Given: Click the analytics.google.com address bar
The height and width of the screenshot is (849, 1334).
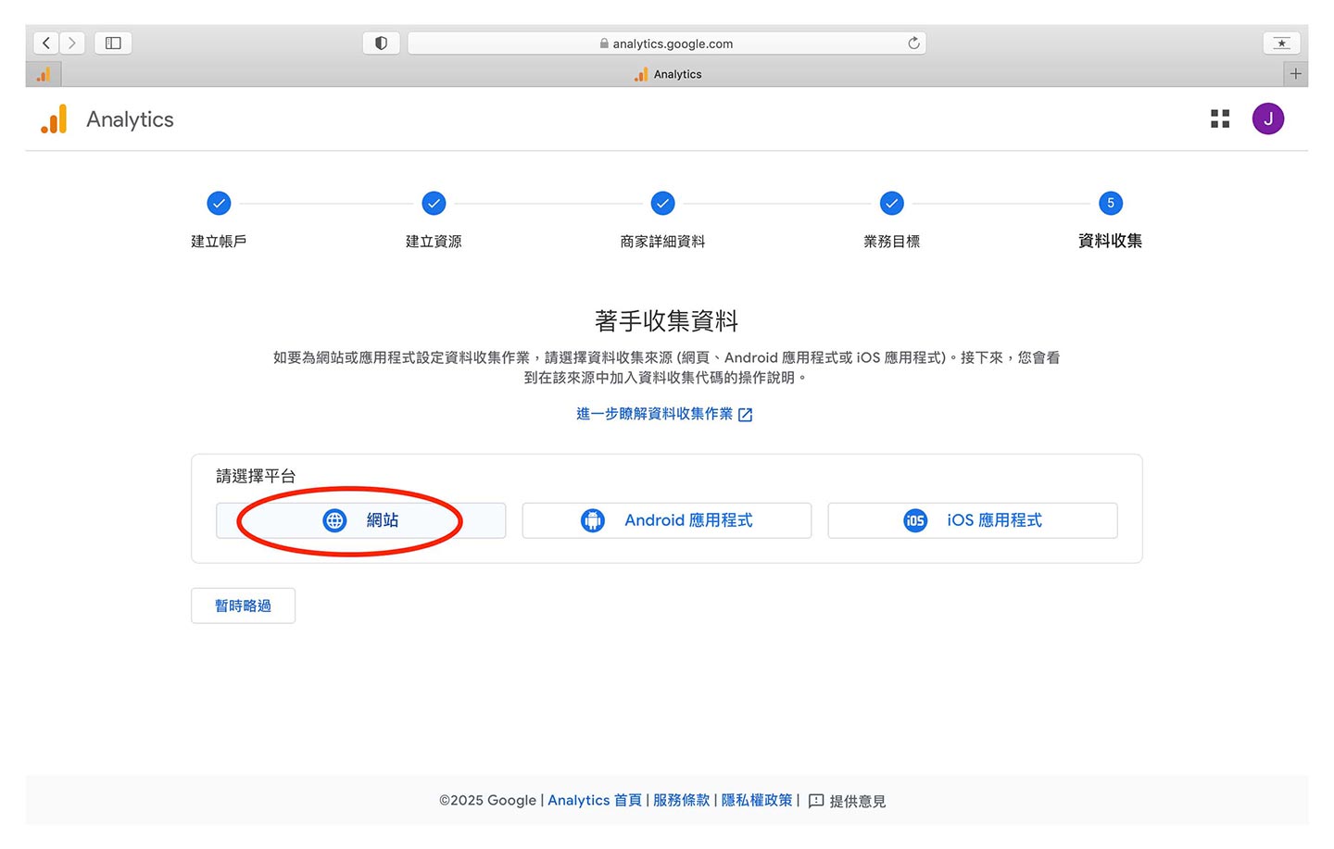Looking at the screenshot, I should (667, 44).
